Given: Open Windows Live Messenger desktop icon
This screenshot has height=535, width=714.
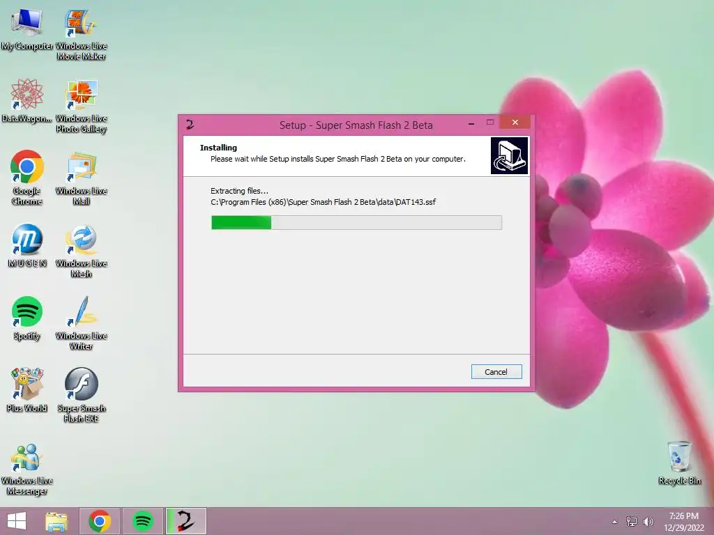Looking at the screenshot, I should (x=27, y=470).
